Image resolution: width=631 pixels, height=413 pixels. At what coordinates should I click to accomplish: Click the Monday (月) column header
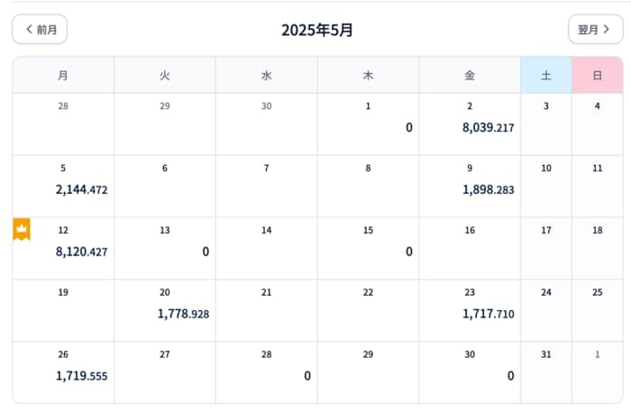tap(63, 76)
